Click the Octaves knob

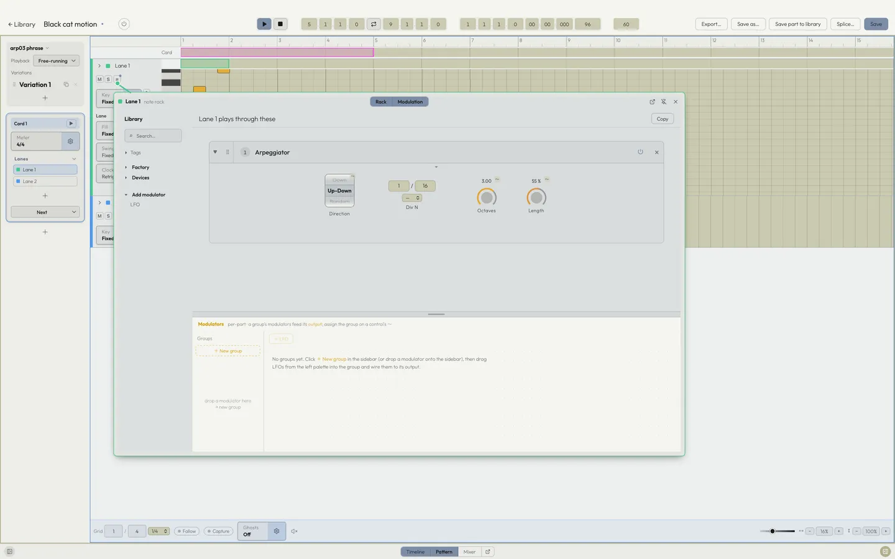[x=487, y=198]
